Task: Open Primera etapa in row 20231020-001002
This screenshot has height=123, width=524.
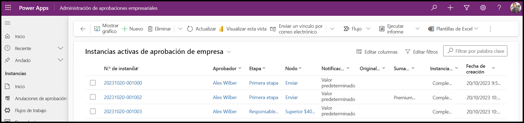Action: pyautogui.click(x=264, y=97)
